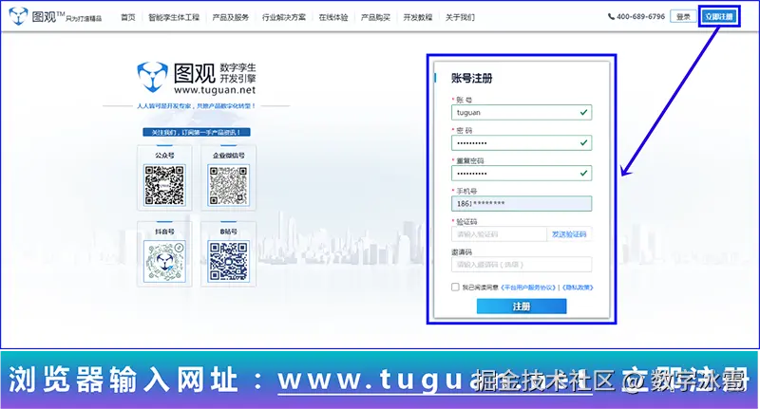Open the 隐私政策 link

(x=578, y=288)
